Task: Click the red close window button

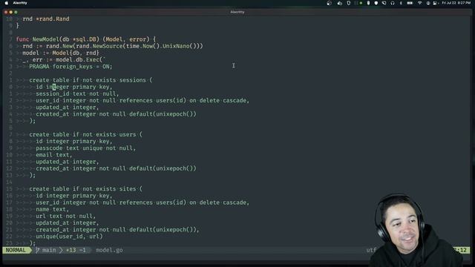Action: pos(6,12)
